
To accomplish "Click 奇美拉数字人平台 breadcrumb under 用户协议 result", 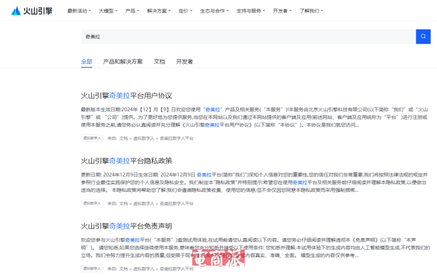I will tap(176, 138).
